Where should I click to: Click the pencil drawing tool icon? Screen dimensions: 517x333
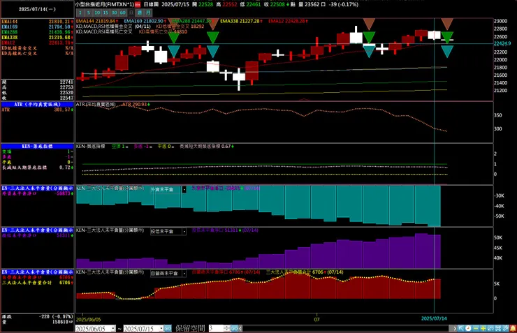(505, 328)
